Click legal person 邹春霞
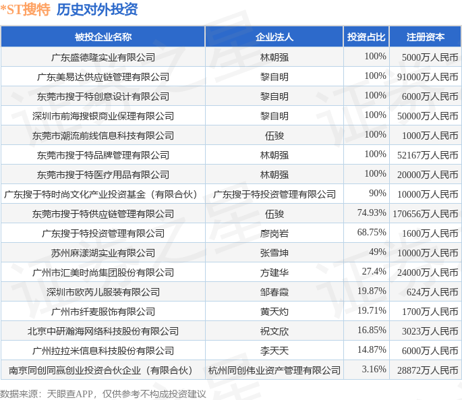This screenshot has width=462, height=400. (275, 292)
